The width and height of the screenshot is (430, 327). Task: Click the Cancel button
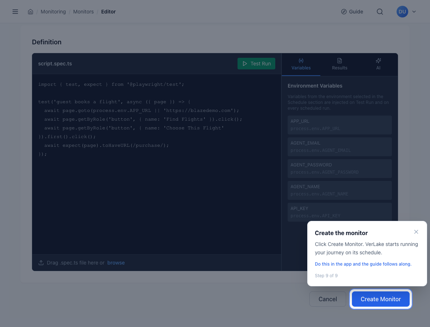pos(328,299)
